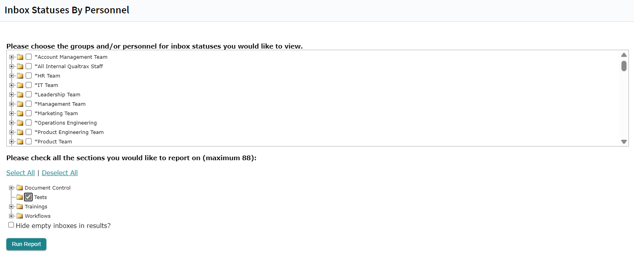Click the folder icon beside *Leadership Team
This screenshot has height=255, width=634.
click(20, 95)
